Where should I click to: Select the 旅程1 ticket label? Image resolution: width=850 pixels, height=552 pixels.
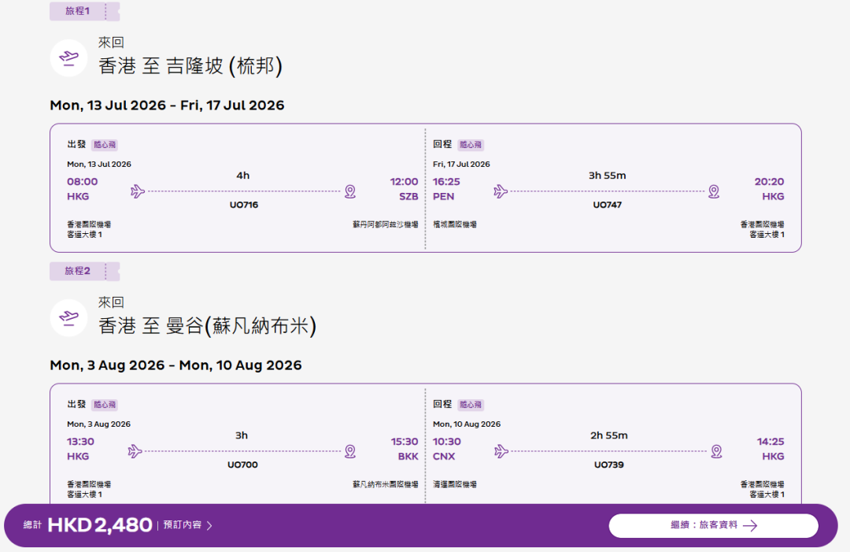coord(84,11)
